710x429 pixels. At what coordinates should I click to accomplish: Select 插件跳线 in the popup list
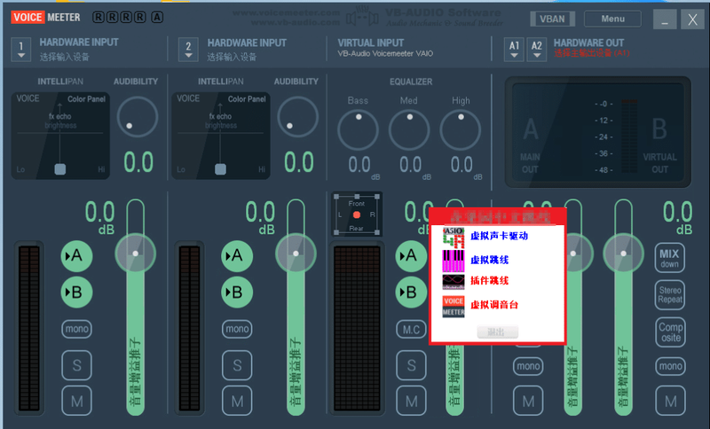tap(489, 281)
